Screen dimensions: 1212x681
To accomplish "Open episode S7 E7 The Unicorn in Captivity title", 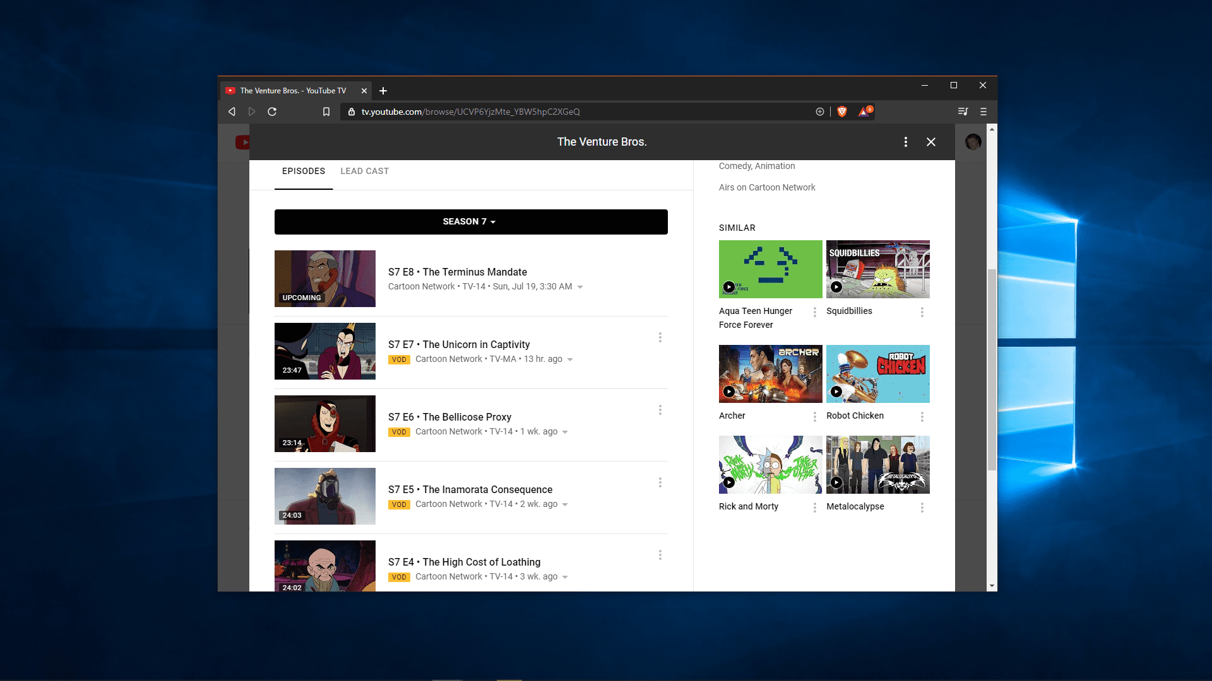I will [459, 344].
